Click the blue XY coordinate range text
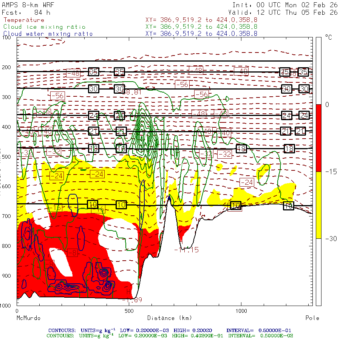This screenshot has width=340, height=340. tap(201, 34)
